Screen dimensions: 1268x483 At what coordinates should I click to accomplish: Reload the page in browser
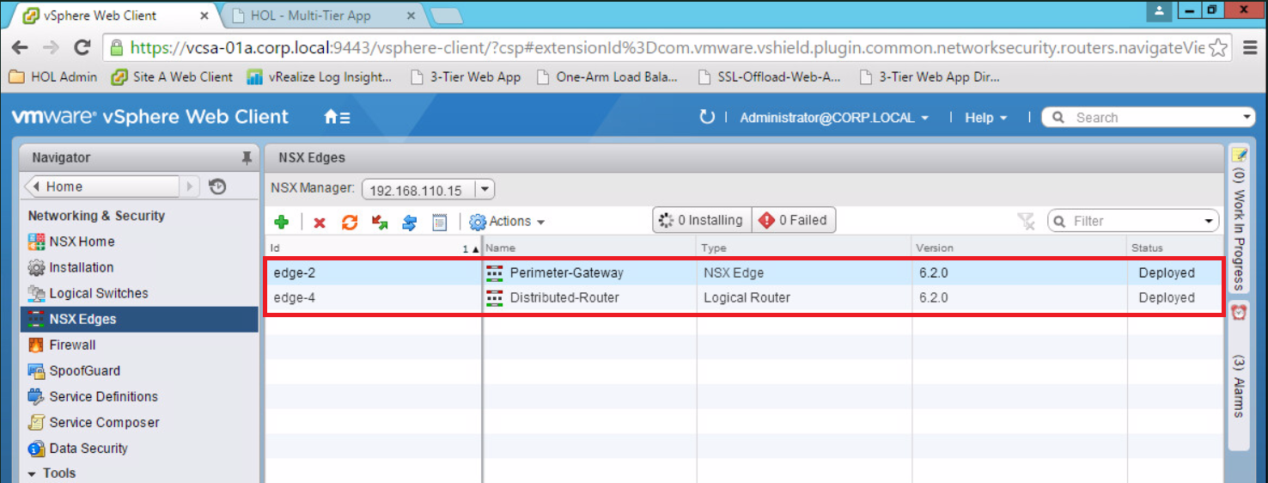coord(82,48)
